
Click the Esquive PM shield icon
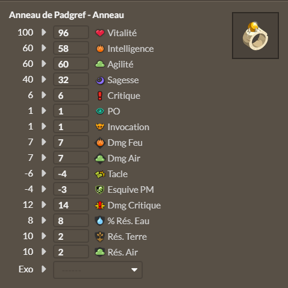[100, 190]
